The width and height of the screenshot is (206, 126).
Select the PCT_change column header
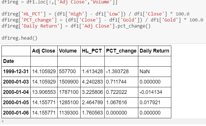pos(121,51)
